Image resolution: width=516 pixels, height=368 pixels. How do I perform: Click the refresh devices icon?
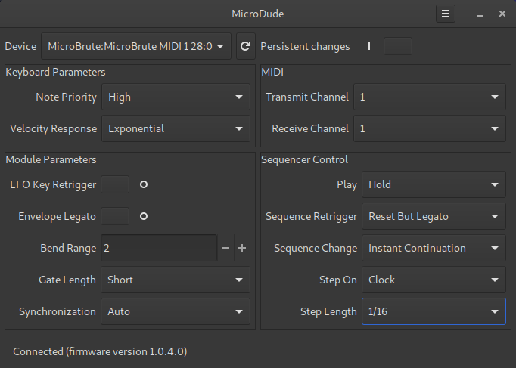(x=244, y=46)
